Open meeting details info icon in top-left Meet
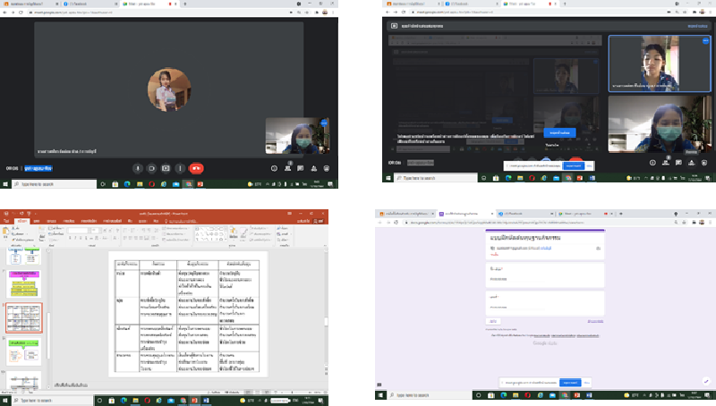 click(x=275, y=167)
